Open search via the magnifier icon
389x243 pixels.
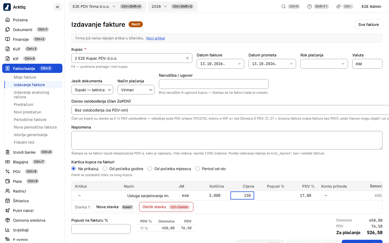point(284,6)
